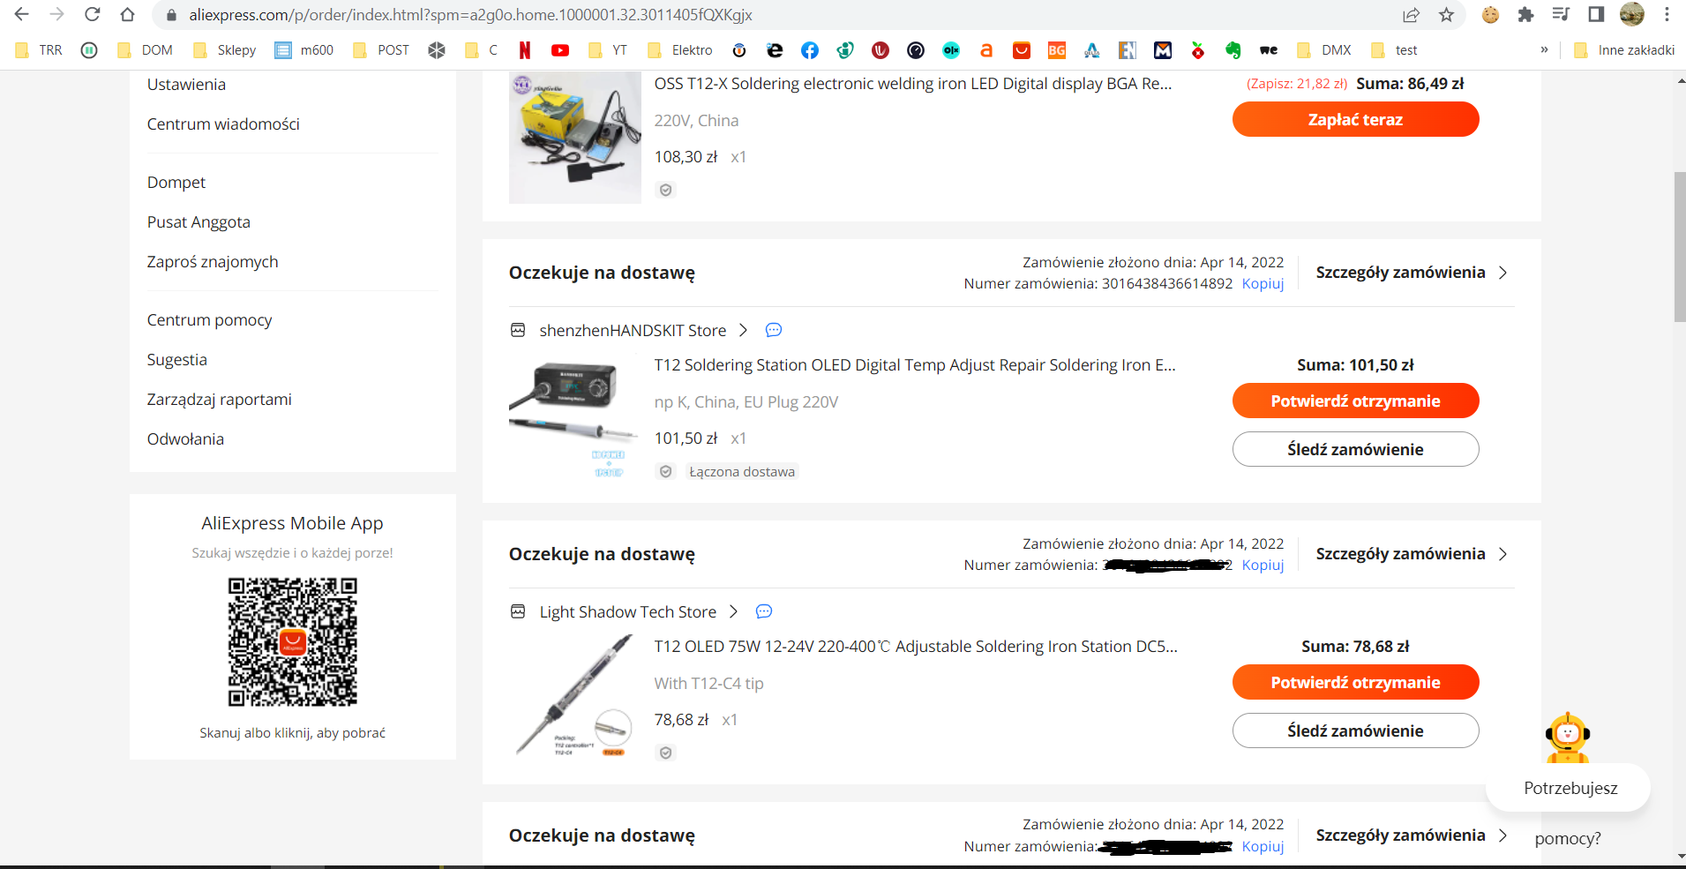1686x869 pixels.
Task: Open Chrome extensions puzzle icon
Action: pos(1525,15)
